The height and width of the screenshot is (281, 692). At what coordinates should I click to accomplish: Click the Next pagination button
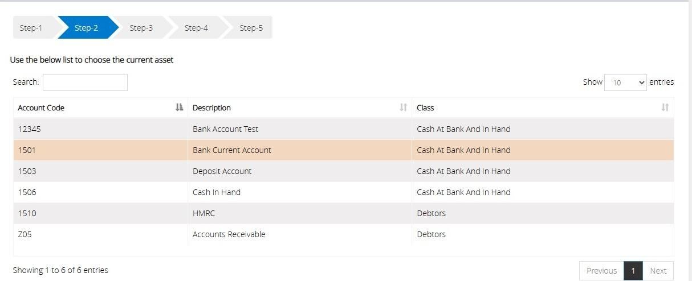[658, 271]
